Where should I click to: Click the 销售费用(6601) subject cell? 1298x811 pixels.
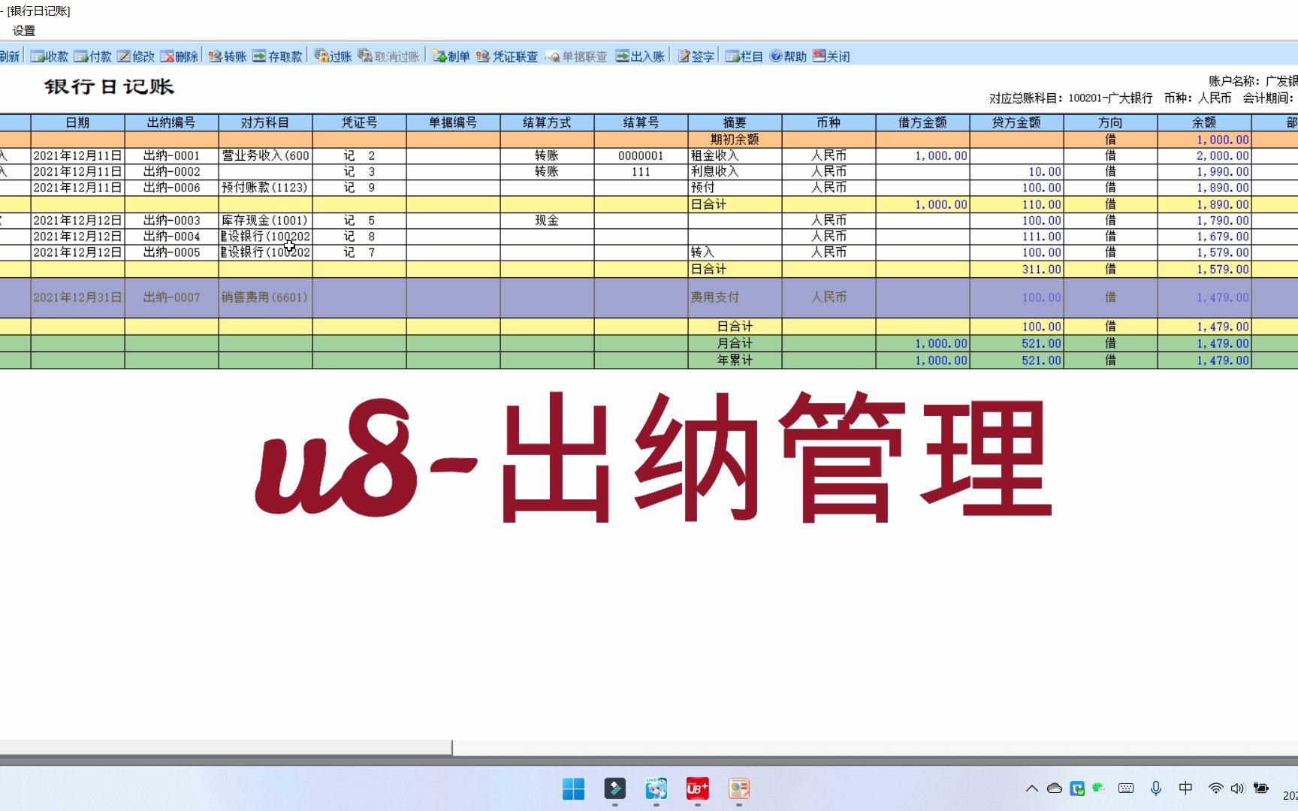265,297
